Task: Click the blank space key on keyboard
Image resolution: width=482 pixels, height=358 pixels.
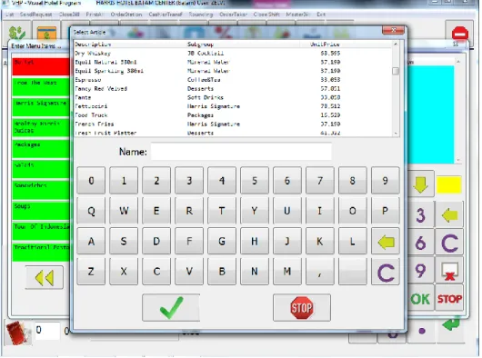Action: (353, 272)
